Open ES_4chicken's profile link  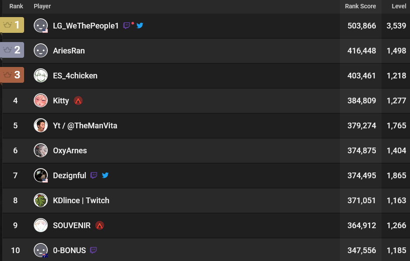[x=75, y=76]
